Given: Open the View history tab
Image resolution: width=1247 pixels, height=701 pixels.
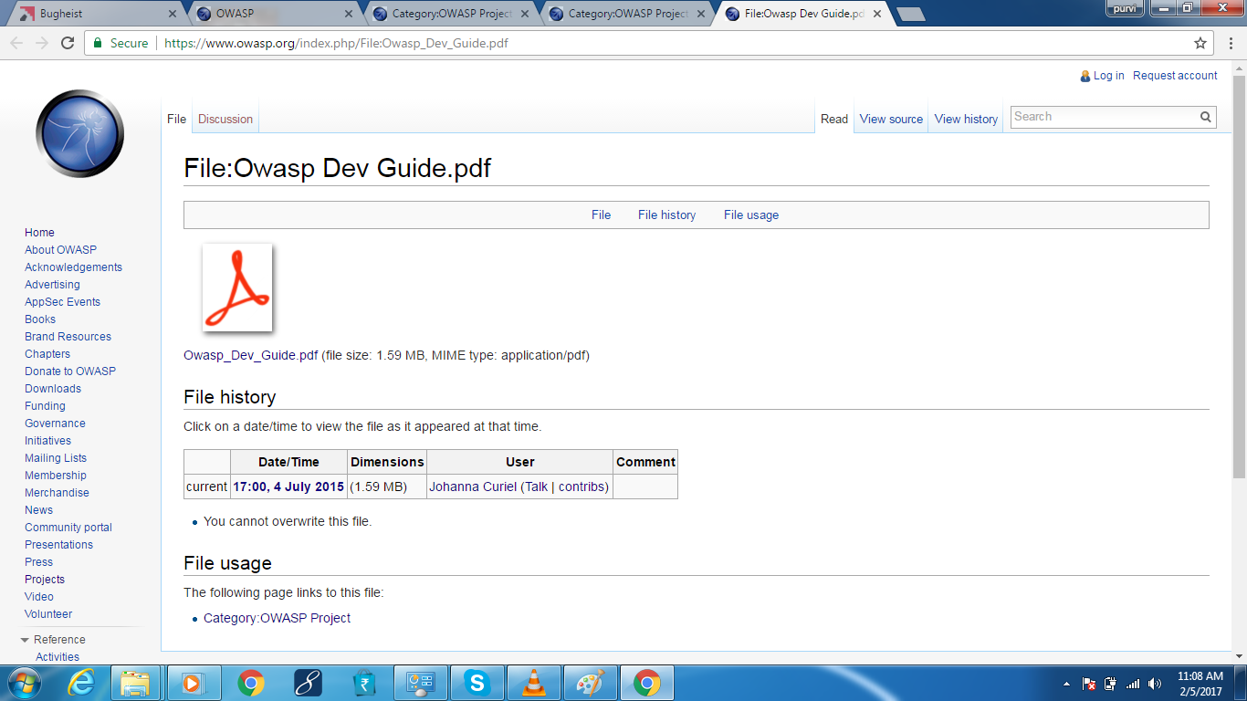Looking at the screenshot, I should [966, 120].
